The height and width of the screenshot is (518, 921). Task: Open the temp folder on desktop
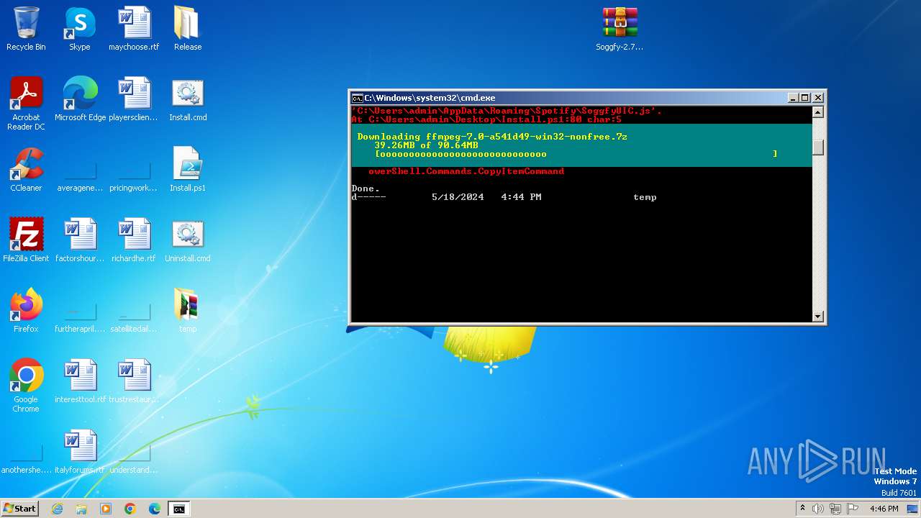coord(188,311)
